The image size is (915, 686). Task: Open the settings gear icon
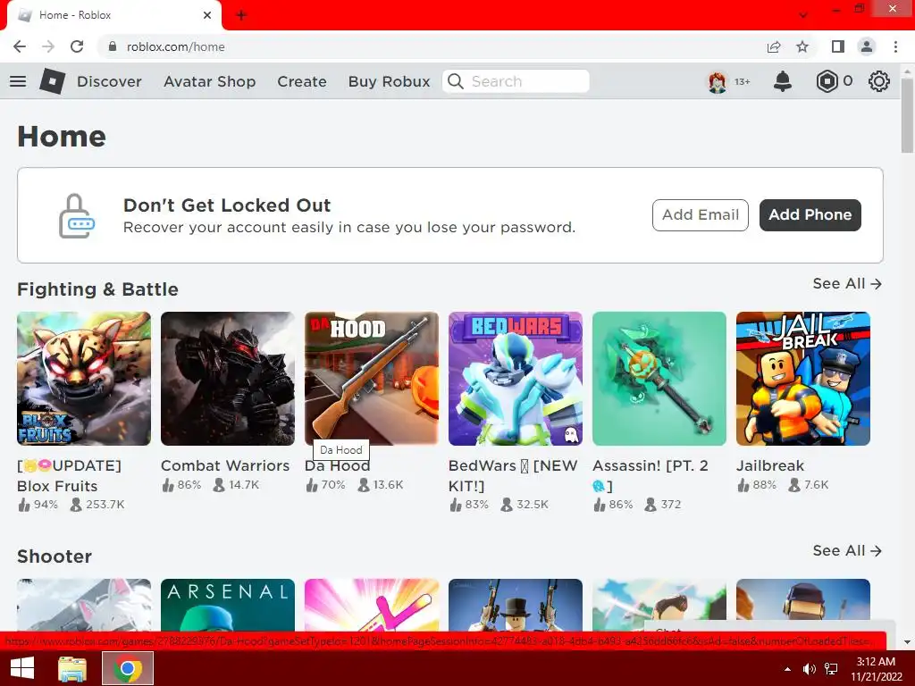879,81
